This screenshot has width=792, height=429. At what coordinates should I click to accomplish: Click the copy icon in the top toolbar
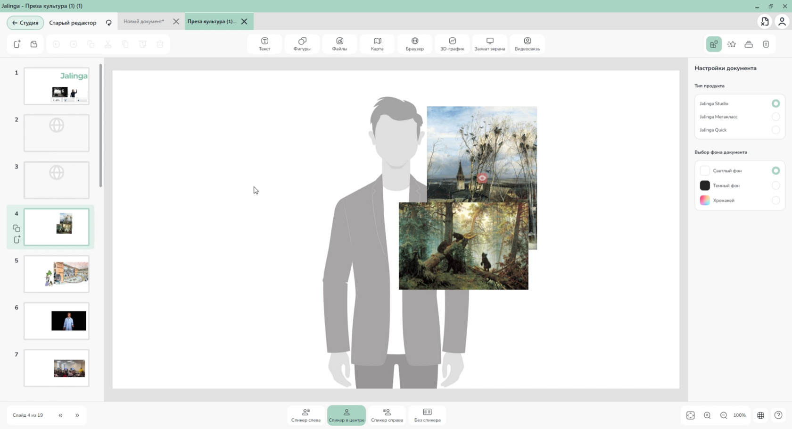tap(125, 44)
